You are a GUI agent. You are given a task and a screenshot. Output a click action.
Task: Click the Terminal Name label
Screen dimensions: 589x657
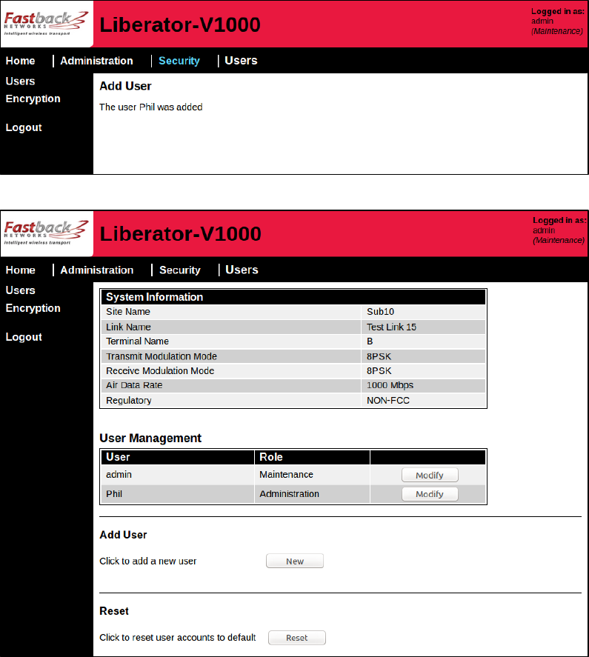[138, 341]
